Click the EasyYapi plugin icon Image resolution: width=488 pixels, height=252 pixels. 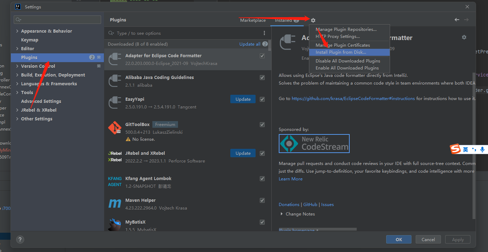[x=115, y=102]
